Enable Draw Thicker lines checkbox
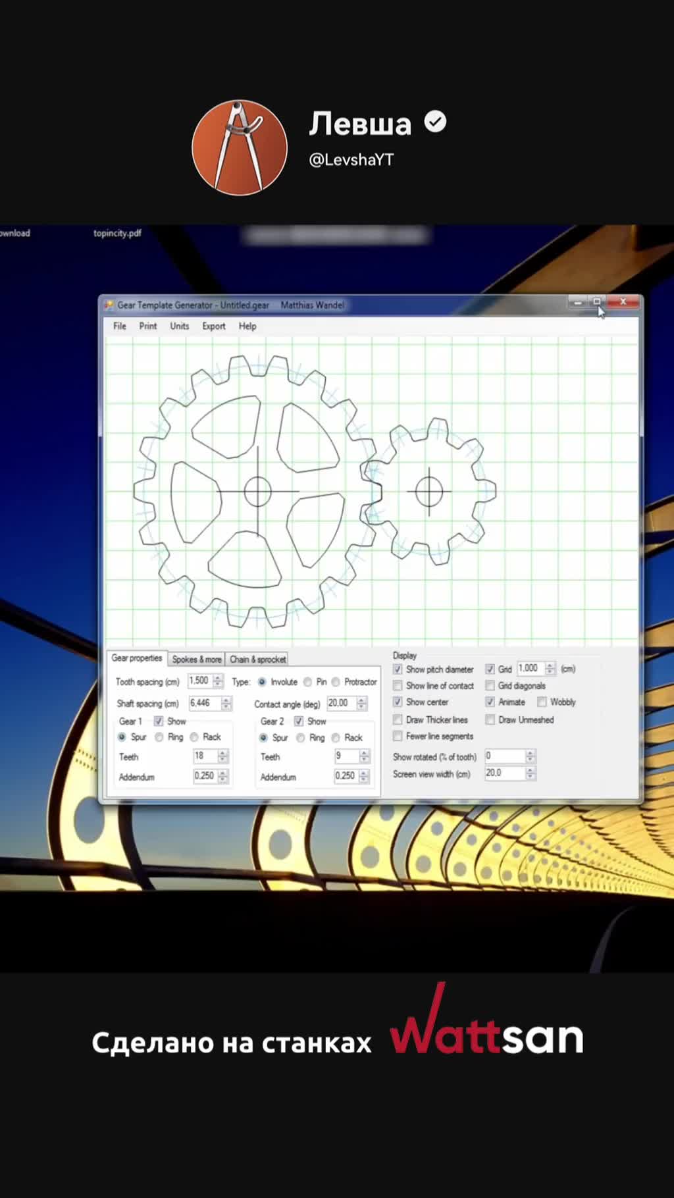Image resolution: width=674 pixels, height=1198 pixels. [398, 719]
